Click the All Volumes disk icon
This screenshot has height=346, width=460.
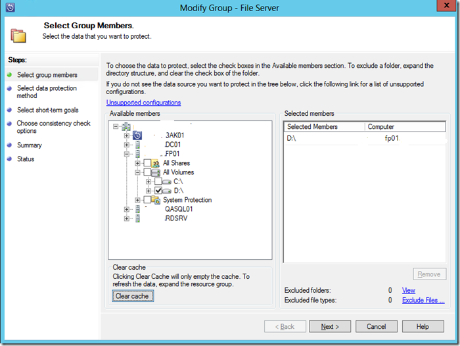point(156,172)
